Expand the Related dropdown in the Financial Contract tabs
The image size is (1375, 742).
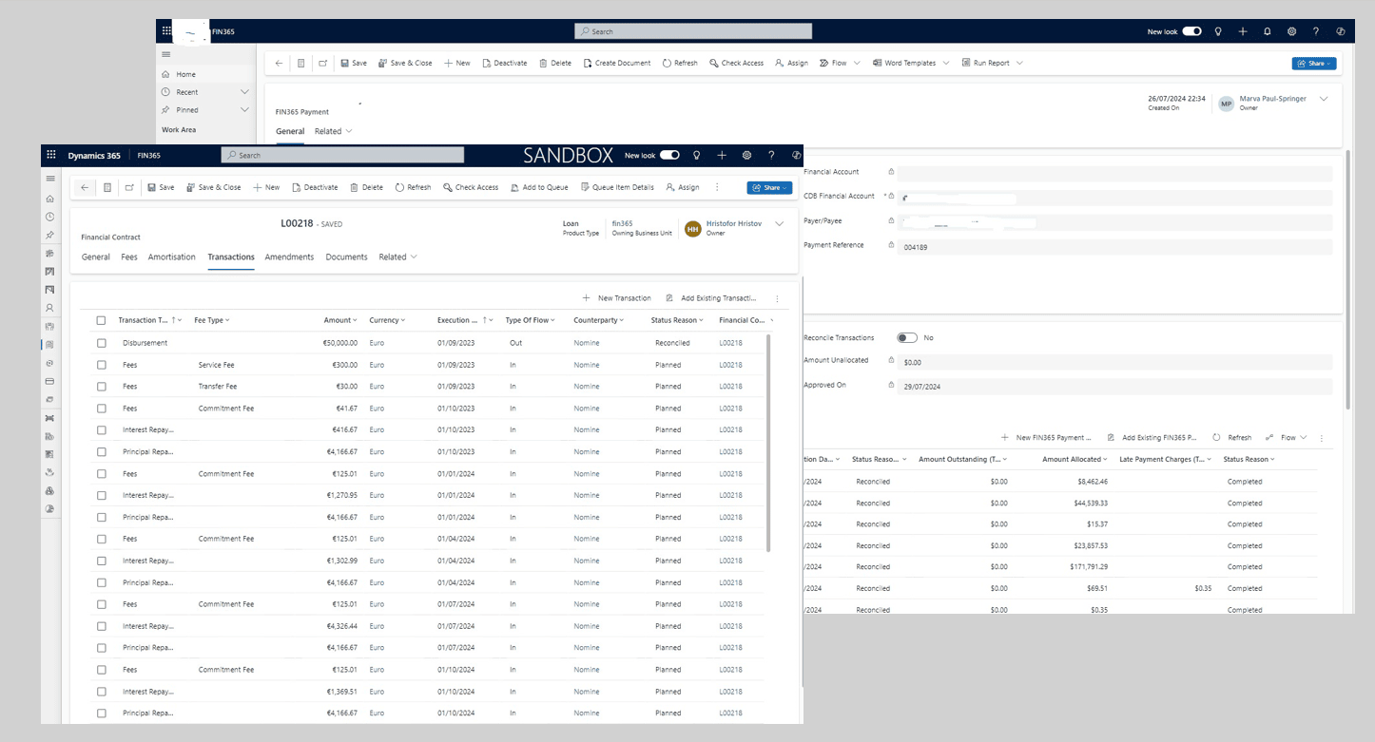tap(398, 257)
